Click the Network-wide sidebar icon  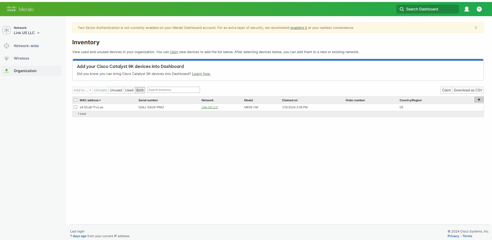pos(7,46)
